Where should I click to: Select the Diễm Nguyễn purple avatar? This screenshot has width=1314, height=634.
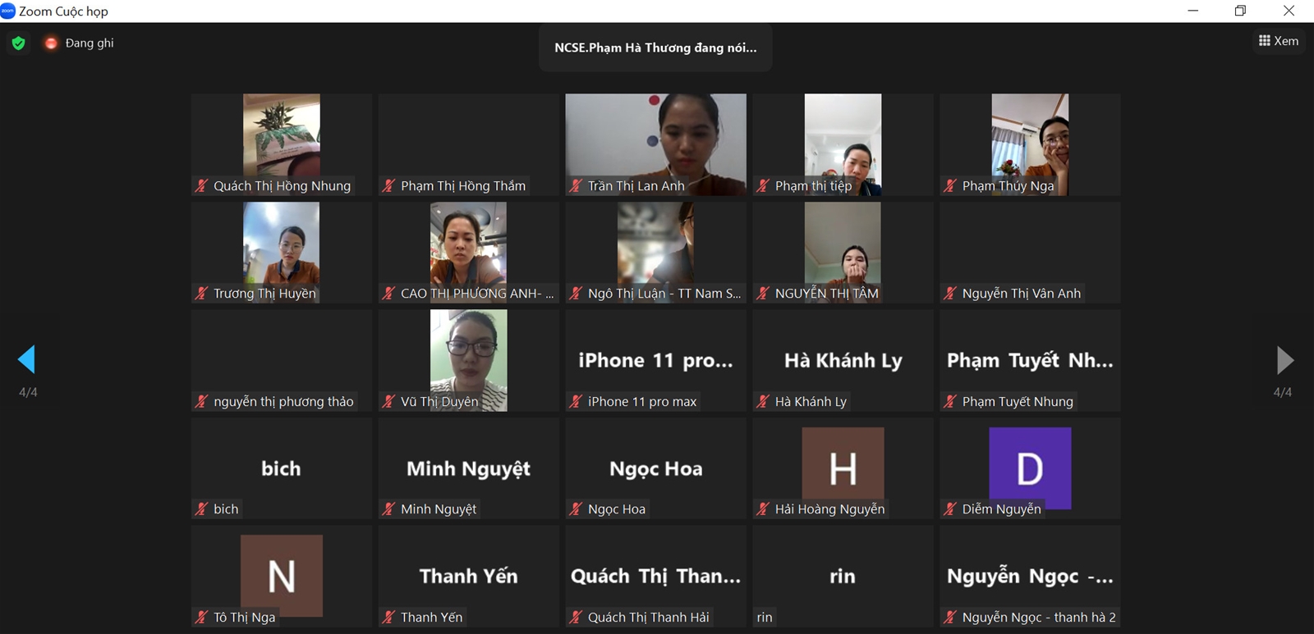pyautogui.click(x=1030, y=468)
